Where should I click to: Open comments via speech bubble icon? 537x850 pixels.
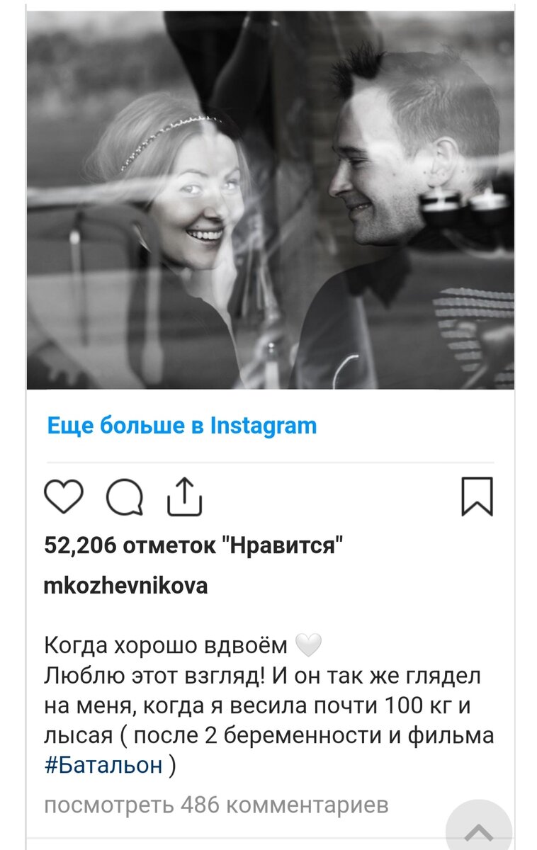pos(125,496)
